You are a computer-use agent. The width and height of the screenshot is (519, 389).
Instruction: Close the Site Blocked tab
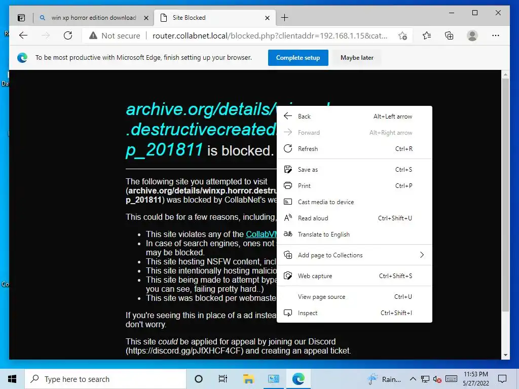pos(268,18)
